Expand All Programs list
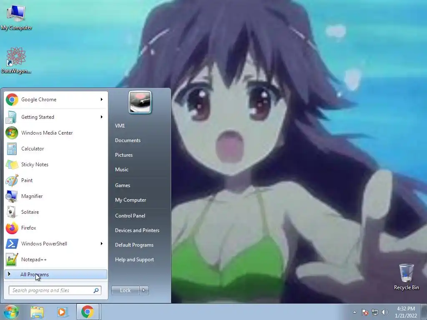The image size is (427, 320). pyautogui.click(x=56, y=274)
